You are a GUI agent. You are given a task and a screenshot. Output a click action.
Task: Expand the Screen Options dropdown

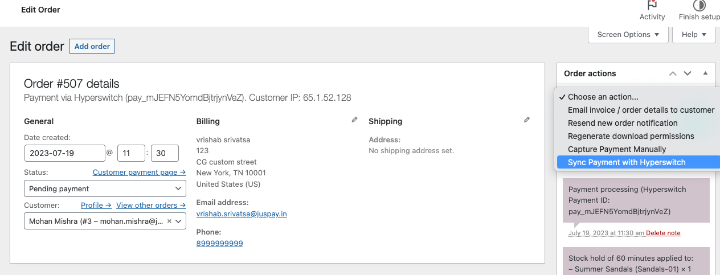628,35
